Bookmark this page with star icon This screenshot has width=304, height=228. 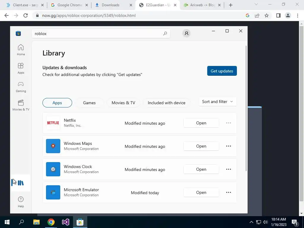[x=267, y=15]
